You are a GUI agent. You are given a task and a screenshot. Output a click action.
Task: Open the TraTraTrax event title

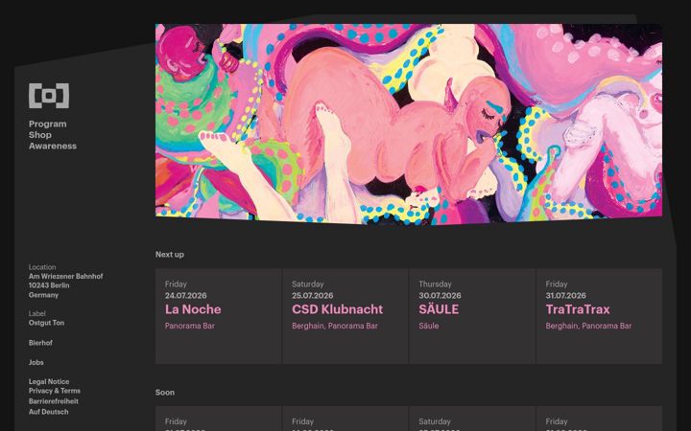click(578, 309)
